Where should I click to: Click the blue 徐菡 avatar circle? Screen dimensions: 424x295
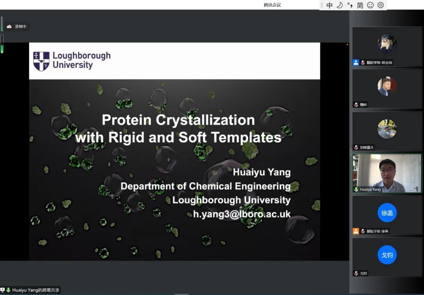pos(387,213)
